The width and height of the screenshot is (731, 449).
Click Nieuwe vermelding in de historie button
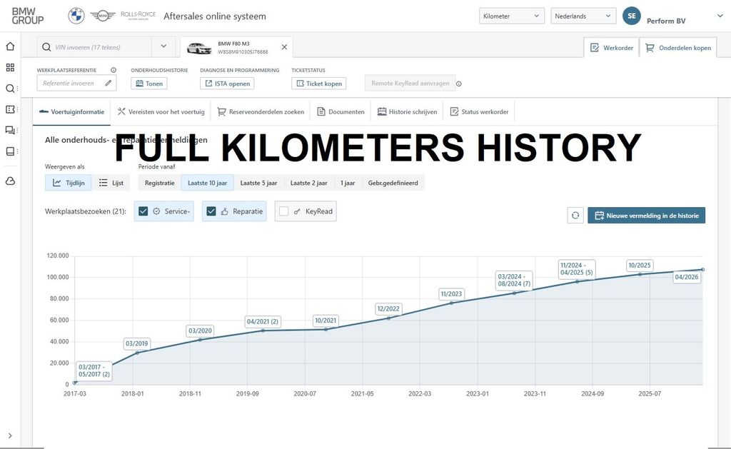click(x=646, y=216)
